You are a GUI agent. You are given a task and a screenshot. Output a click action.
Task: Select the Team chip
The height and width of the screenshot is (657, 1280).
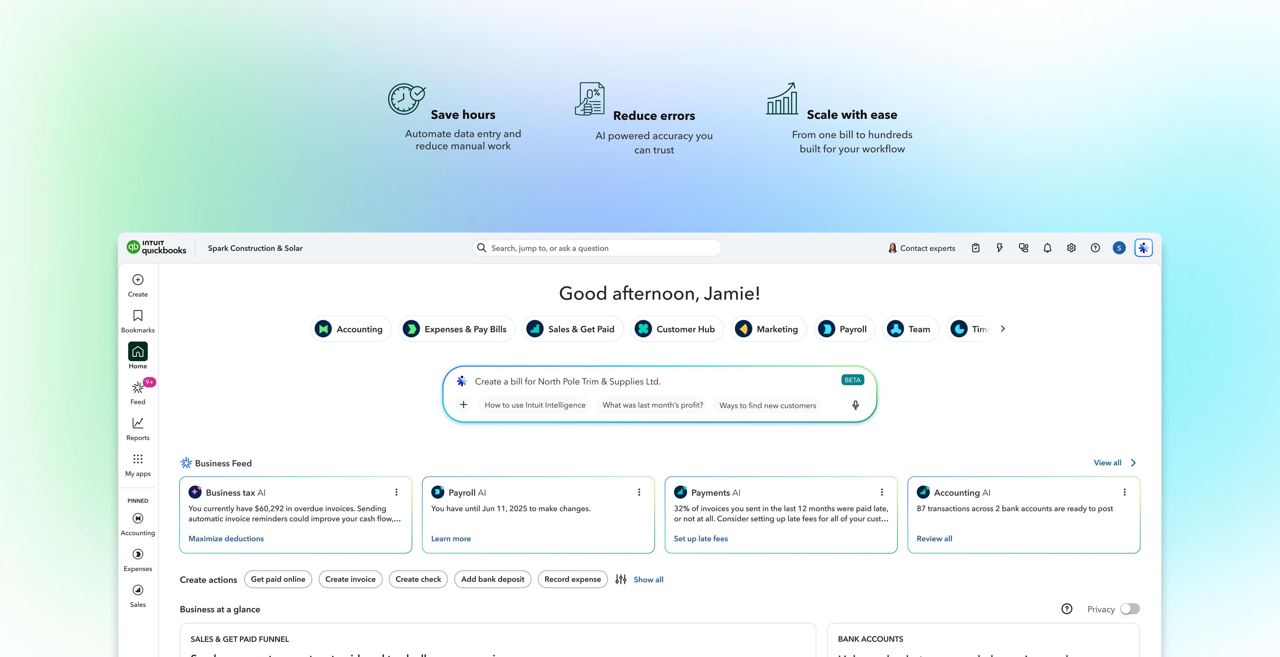[x=911, y=329]
